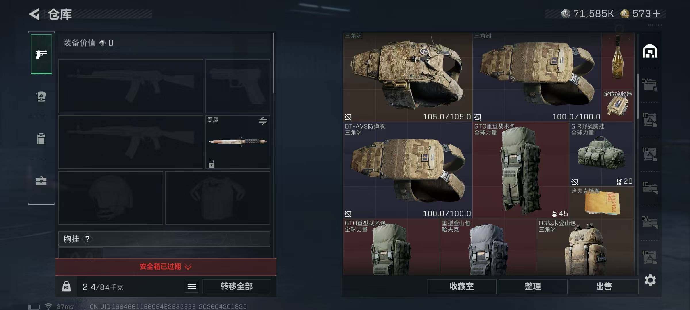690x310 pixels.
Task: Swap the 黑鹰 knife using the arrows icon
Action: click(263, 121)
